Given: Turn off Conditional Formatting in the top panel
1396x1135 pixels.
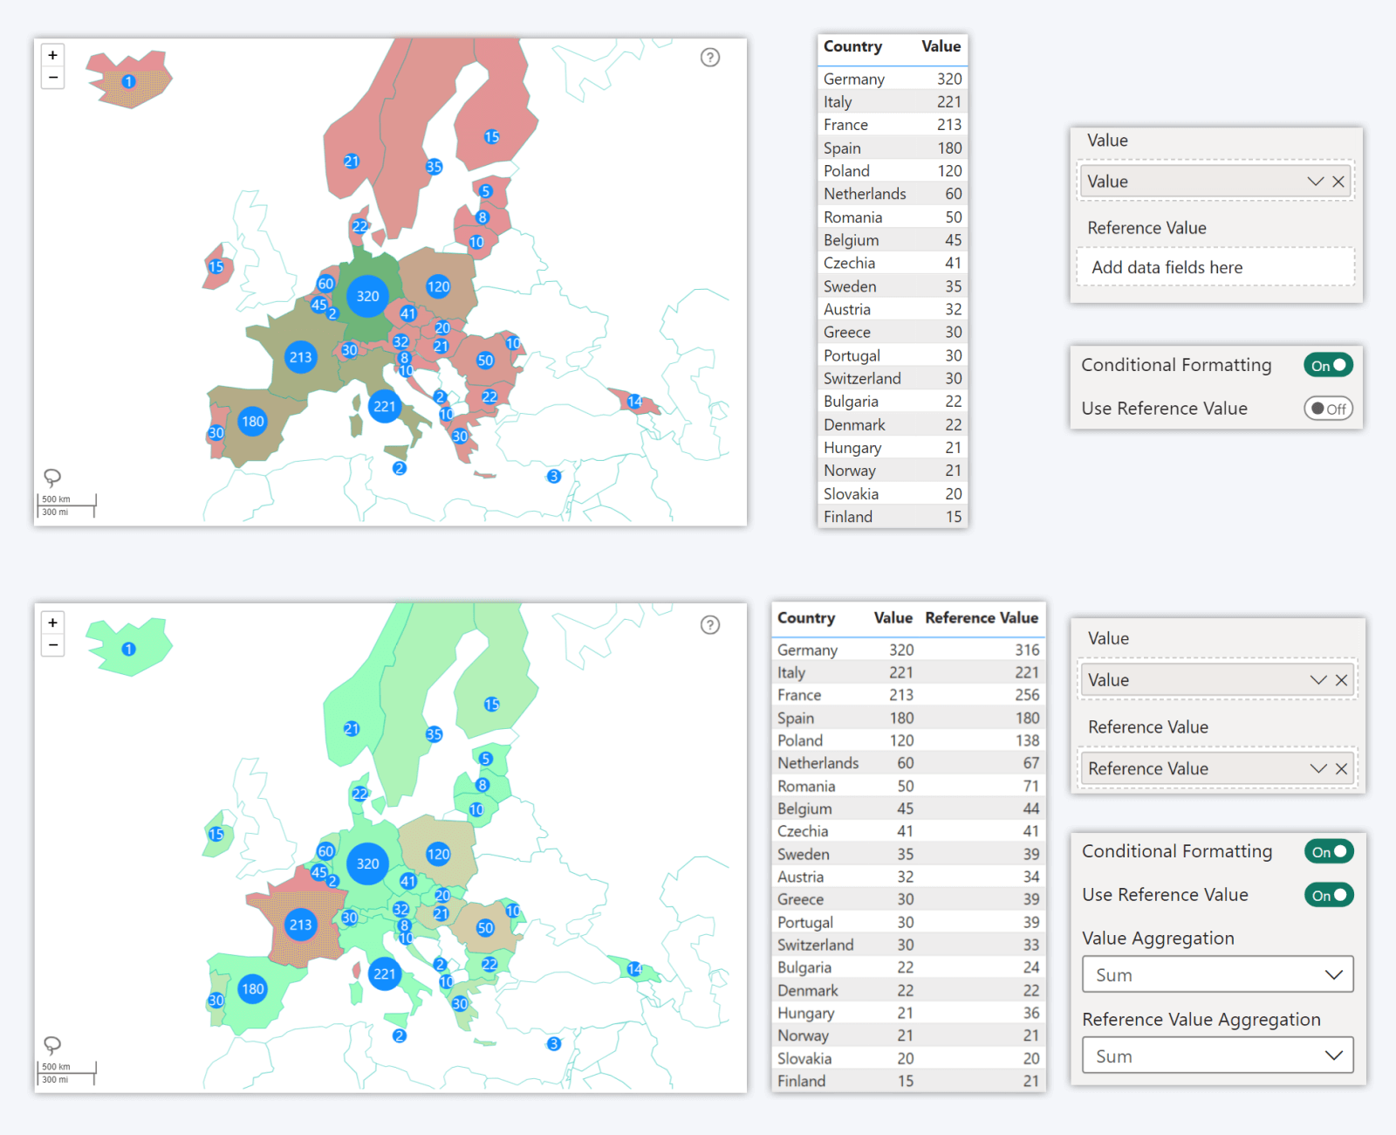Looking at the screenshot, I should click(1328, 365).
